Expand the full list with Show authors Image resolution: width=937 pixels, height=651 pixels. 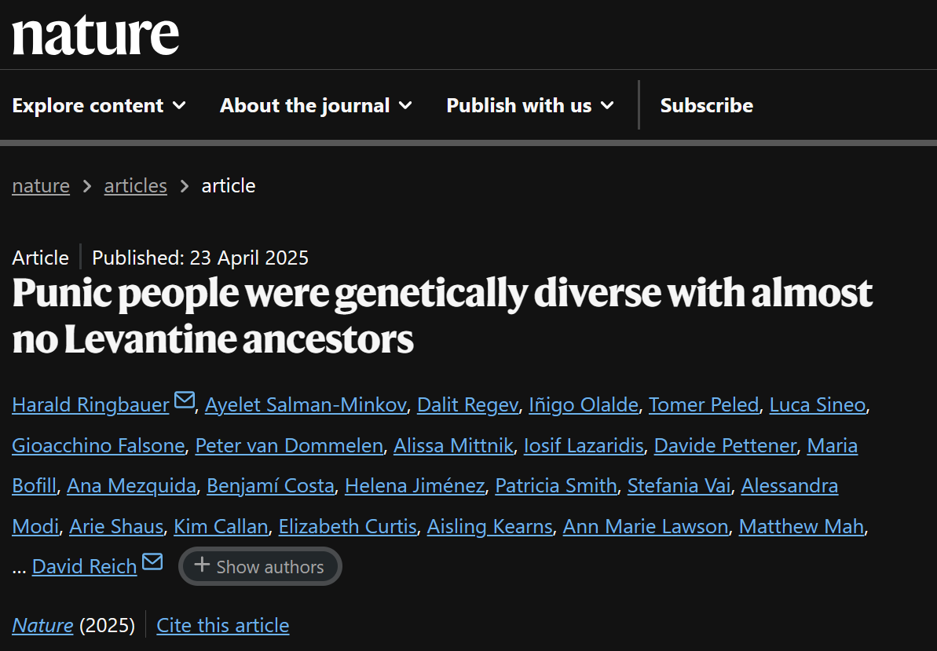(x=260, y=566)
